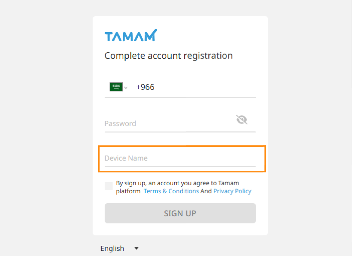Click the SIGN UP button
This screenshot has width=352, height=256.
pyautogui.click(x=180, y=213)
